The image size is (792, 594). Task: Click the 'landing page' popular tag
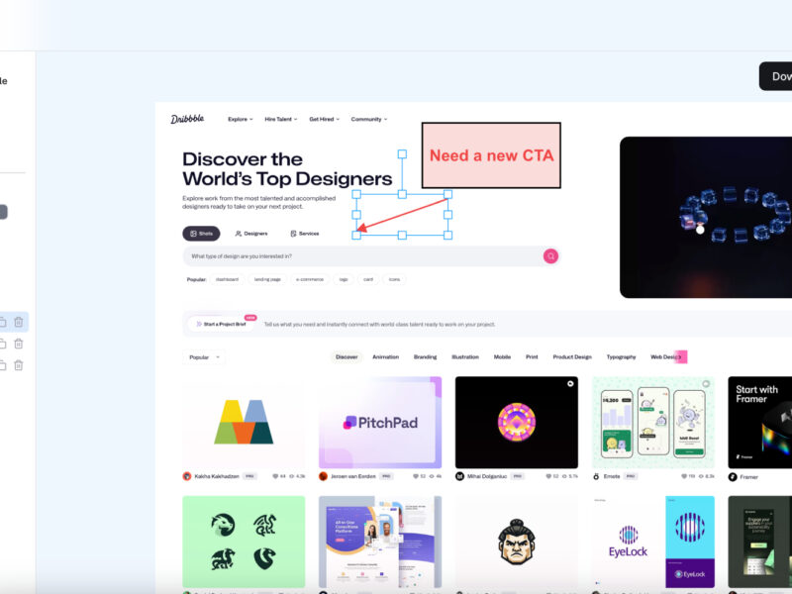click(267, 279)
